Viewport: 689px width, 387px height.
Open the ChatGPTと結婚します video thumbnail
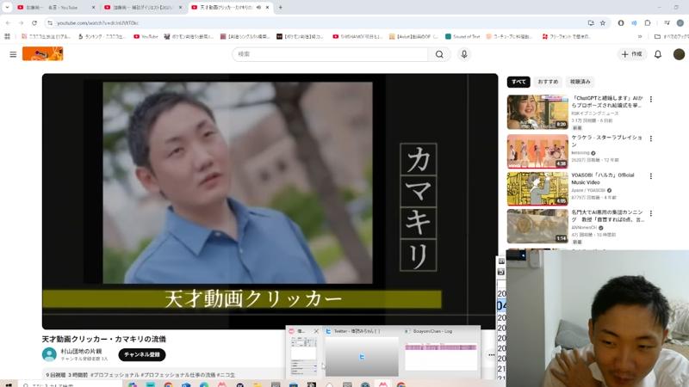[537, 112]
